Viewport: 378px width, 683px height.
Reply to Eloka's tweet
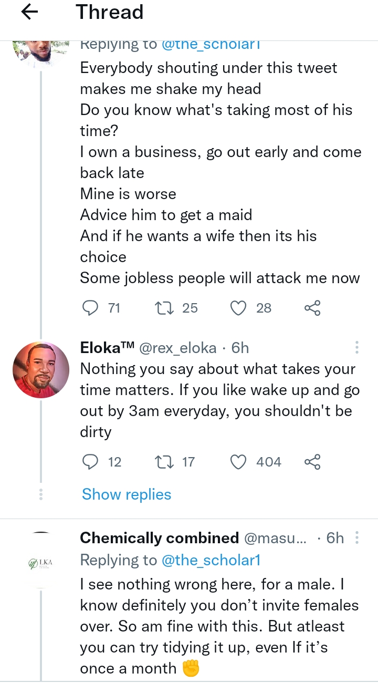pyautogui.click(x=91, y=462)
